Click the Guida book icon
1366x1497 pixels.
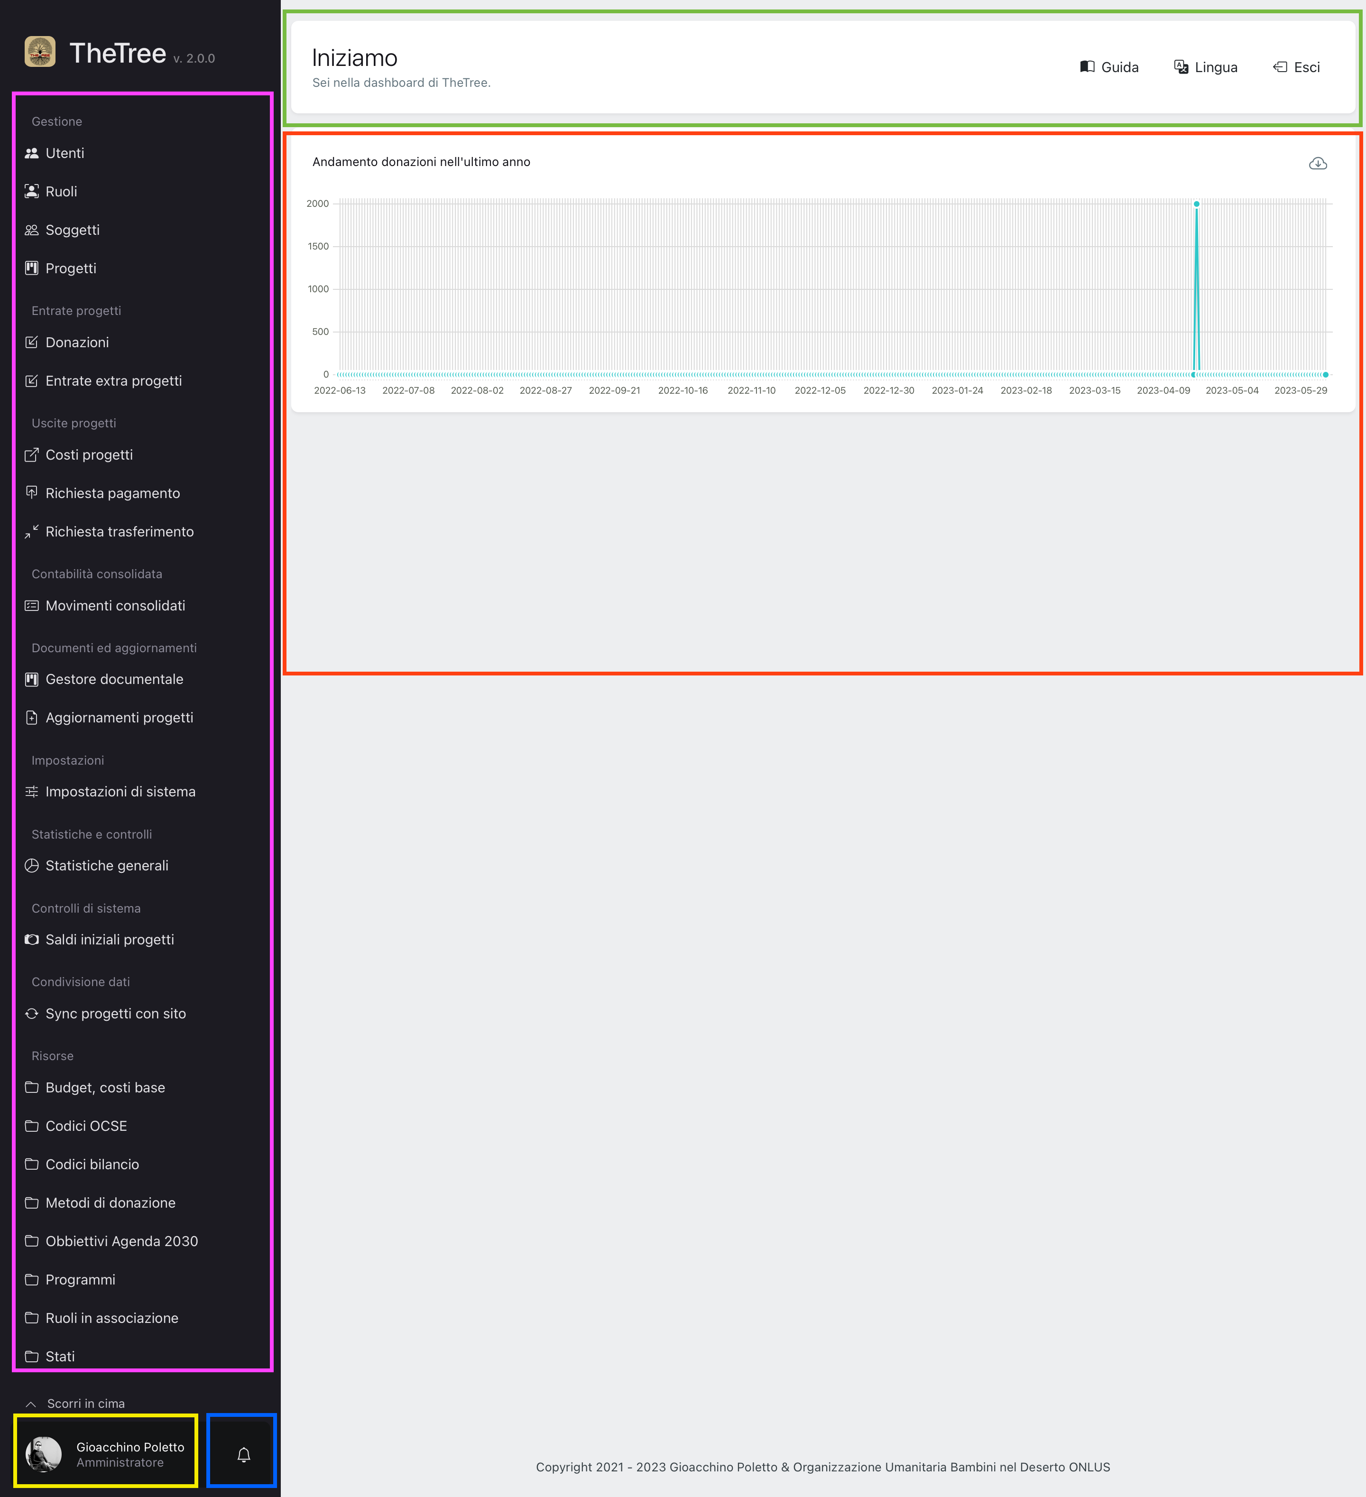click(x=1087, y=67)
